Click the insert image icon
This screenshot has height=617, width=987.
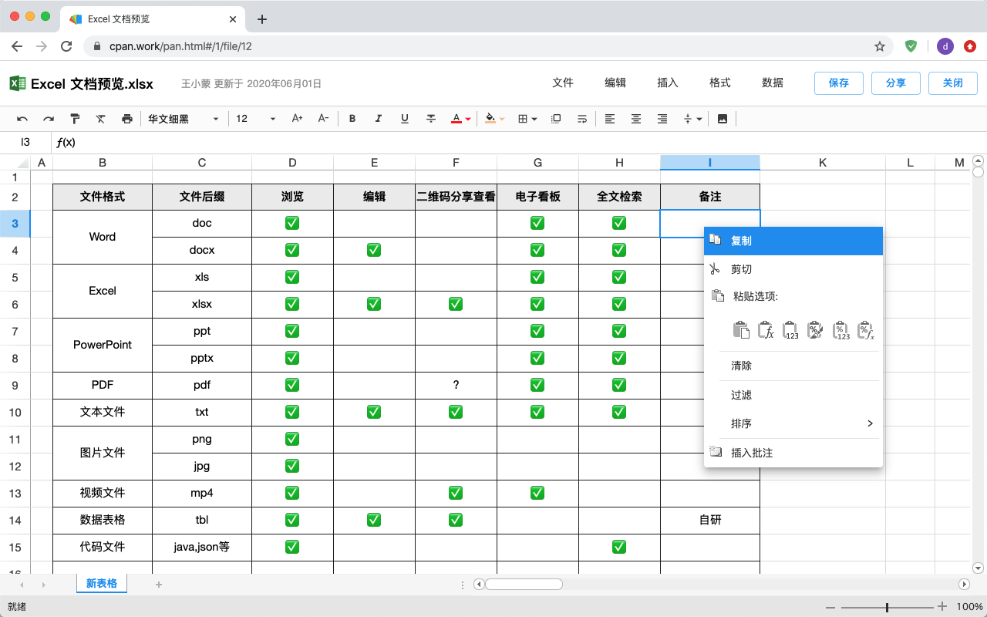[x=723, y=119]
